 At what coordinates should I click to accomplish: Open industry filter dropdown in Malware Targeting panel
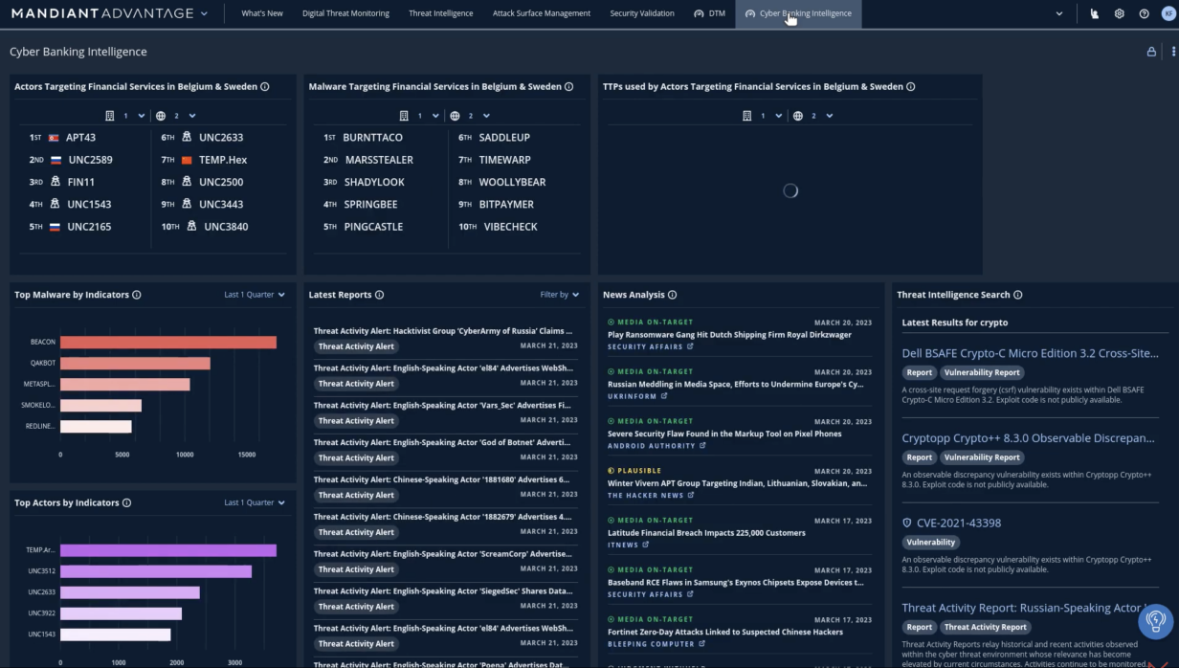tap(420, 116)
